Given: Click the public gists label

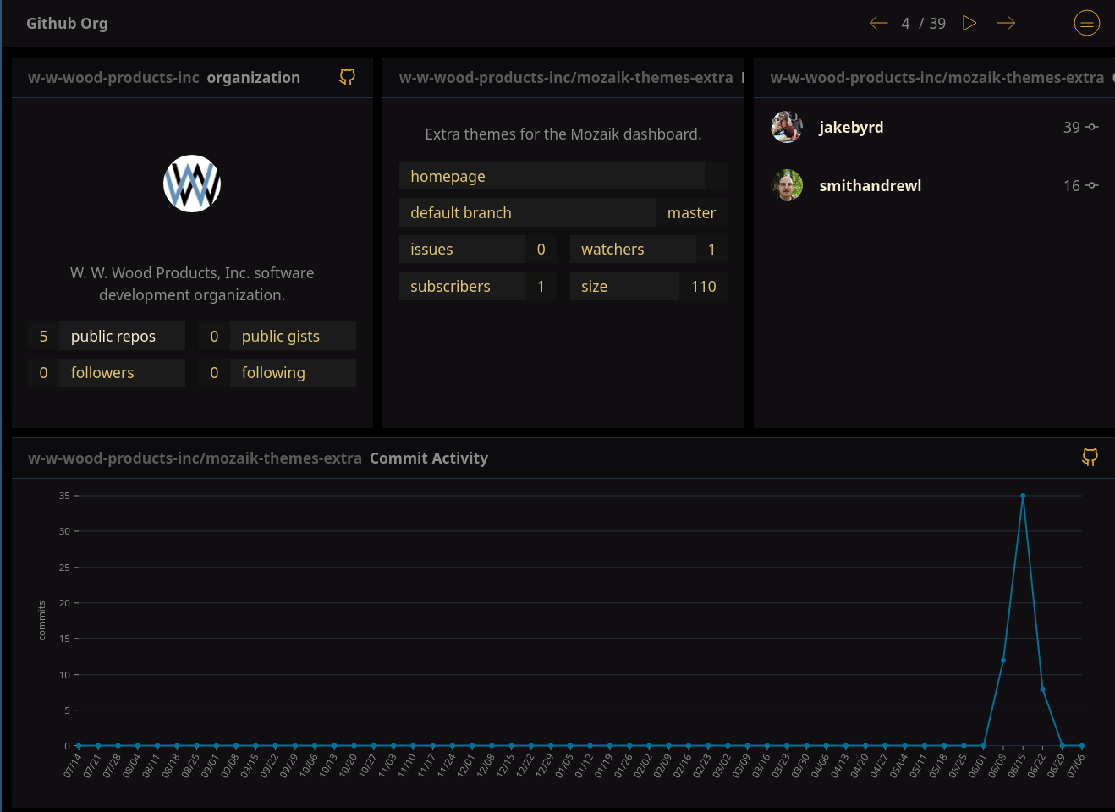Looking at the screenshot, I should [281, 336].
